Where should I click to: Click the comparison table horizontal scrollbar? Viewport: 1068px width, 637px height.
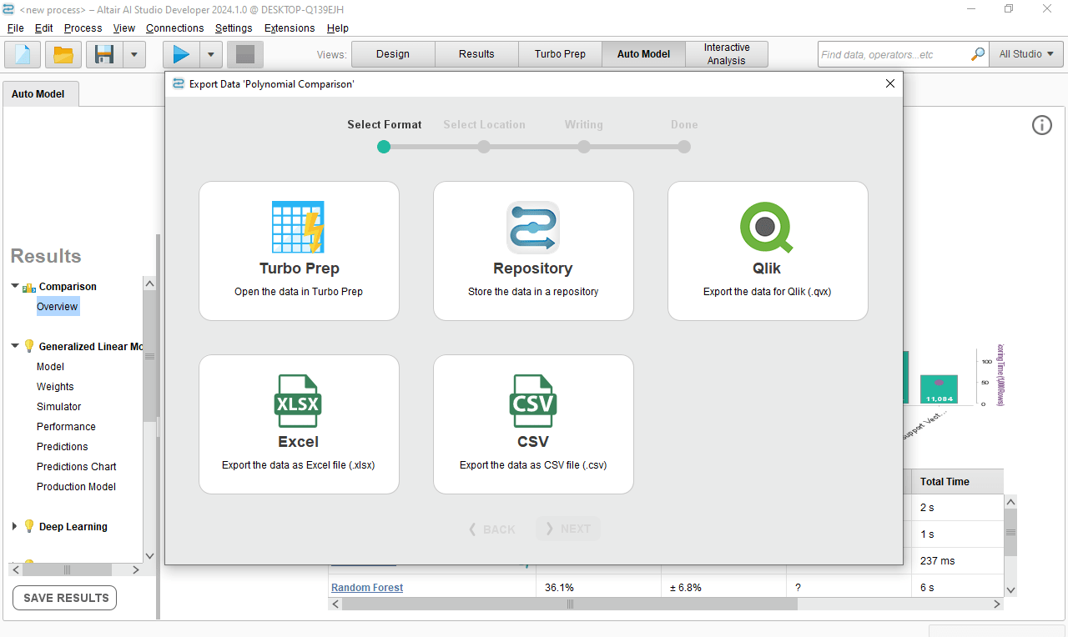pos(570,604)
